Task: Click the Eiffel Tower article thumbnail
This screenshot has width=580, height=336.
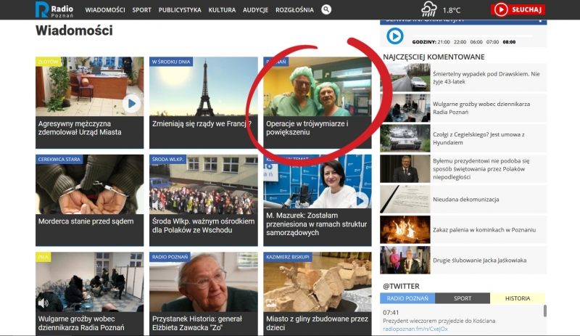Action: click(204, 87)
